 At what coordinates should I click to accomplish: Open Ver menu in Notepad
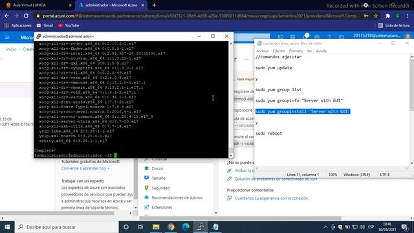click(309, 50)
